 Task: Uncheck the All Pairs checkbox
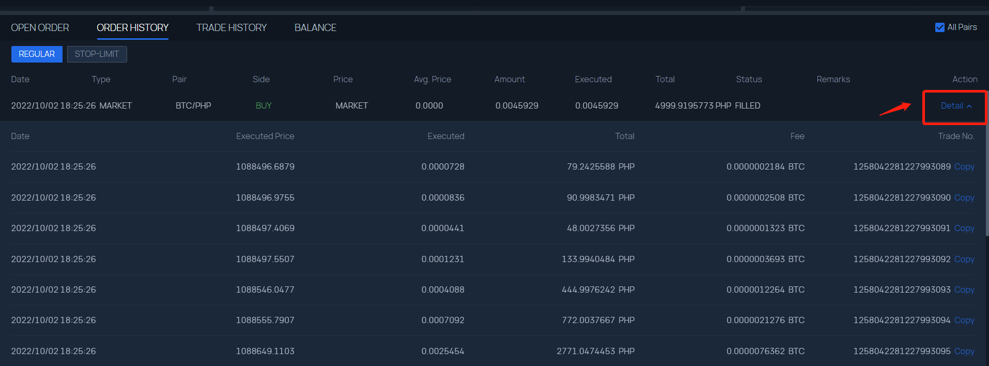point(940,27)
